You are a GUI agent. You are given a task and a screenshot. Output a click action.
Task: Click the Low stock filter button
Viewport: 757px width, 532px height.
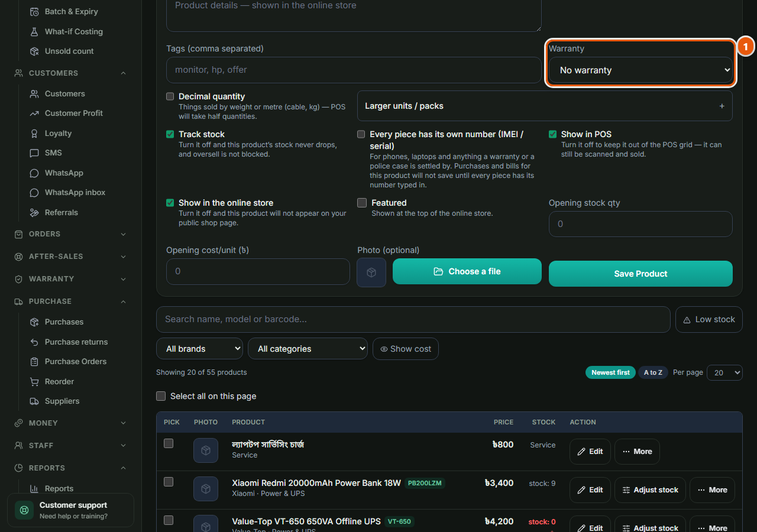pyautogui.click(x=709, y=319)
